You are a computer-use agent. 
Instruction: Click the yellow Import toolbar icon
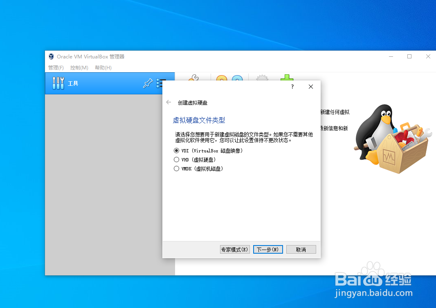(222, 78)
